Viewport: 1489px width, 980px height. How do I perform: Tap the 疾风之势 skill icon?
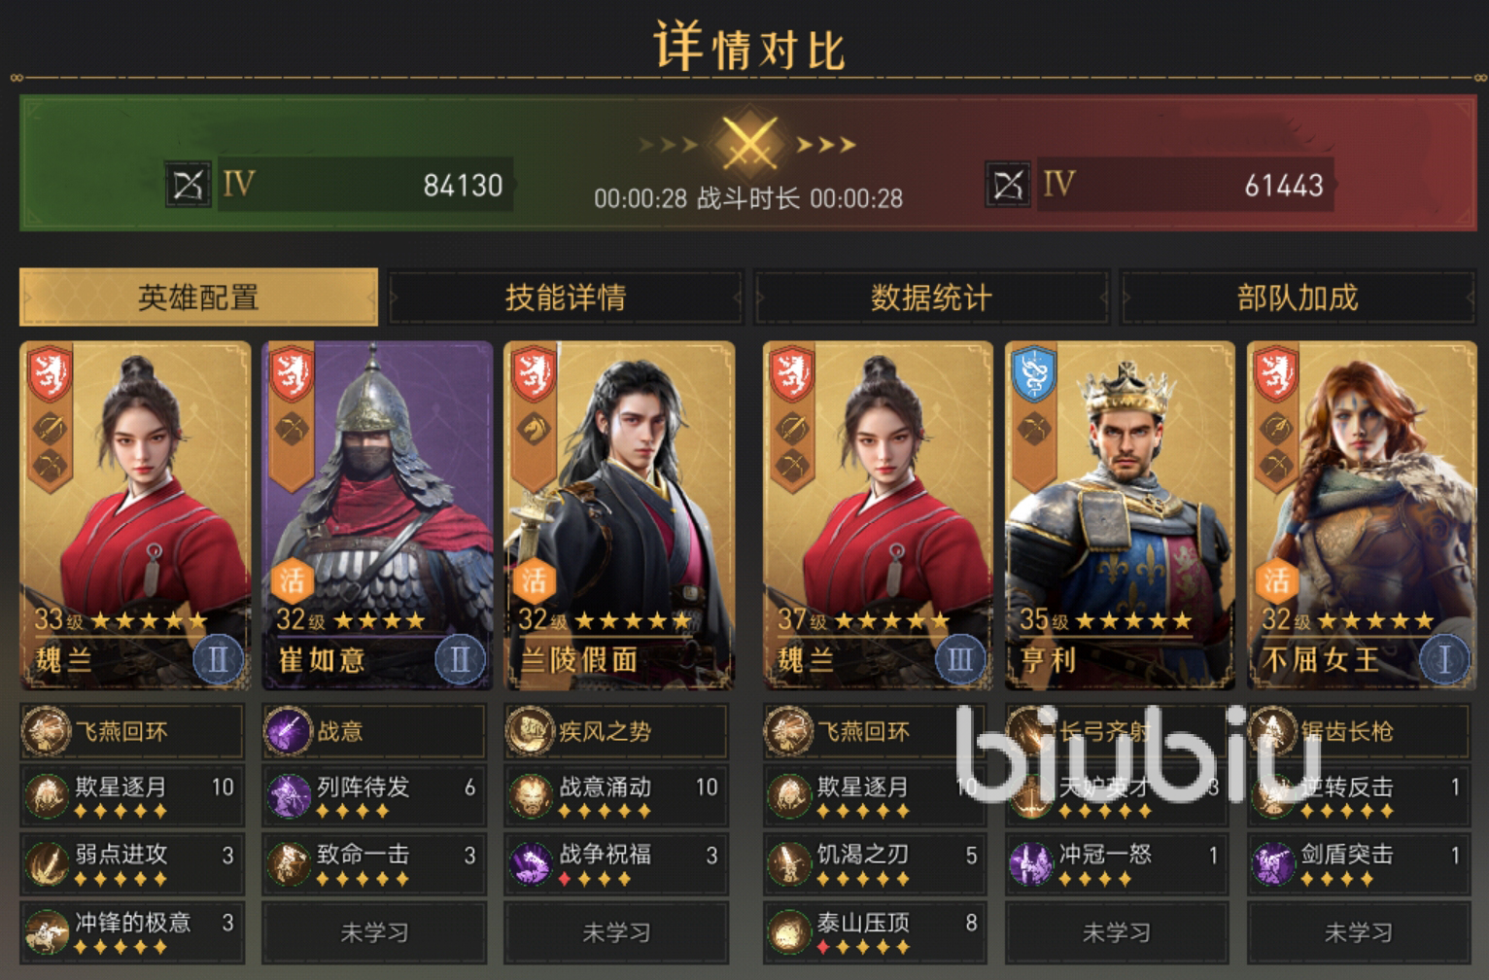click(530, 731)
